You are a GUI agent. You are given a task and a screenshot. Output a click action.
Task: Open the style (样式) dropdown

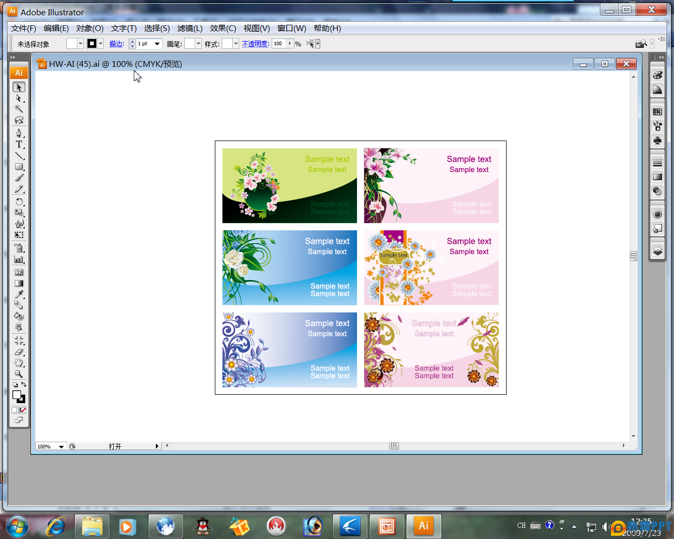(x=236, y=44)
